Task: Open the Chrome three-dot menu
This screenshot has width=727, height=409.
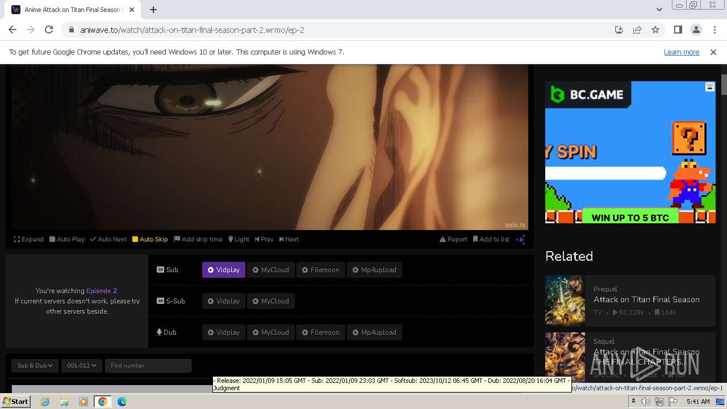Action: pos(715,30)
